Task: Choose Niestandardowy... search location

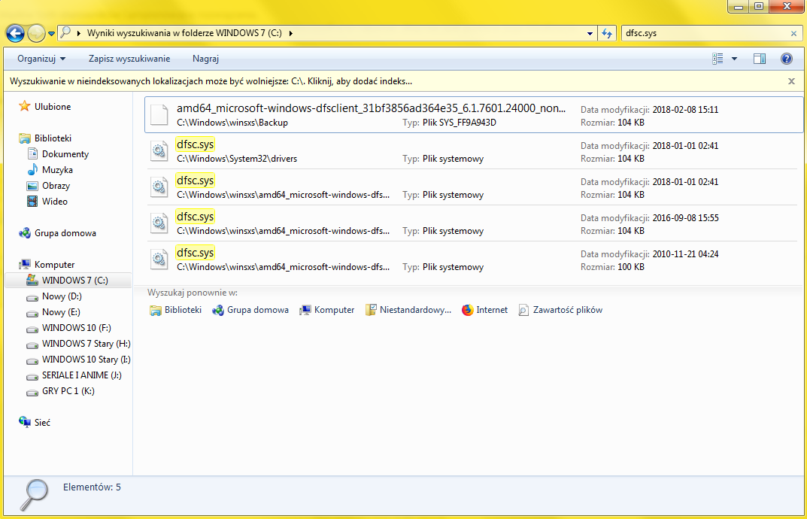Action: tap(408, 310)
